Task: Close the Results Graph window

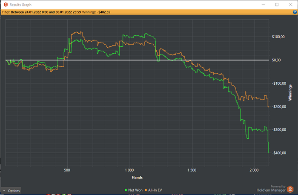Action: pyautogui.click(x=291, y=5)
